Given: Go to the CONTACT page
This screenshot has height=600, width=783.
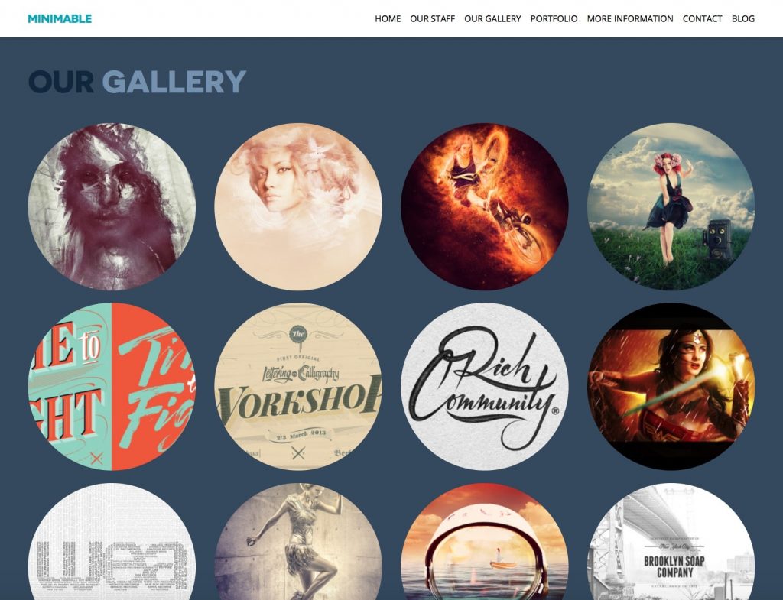Looking at the screenshot, I should [702, 19].
